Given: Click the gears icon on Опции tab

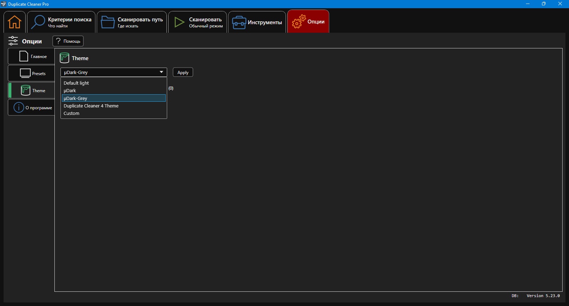Looking at the screenshot, I should point(299,22).
